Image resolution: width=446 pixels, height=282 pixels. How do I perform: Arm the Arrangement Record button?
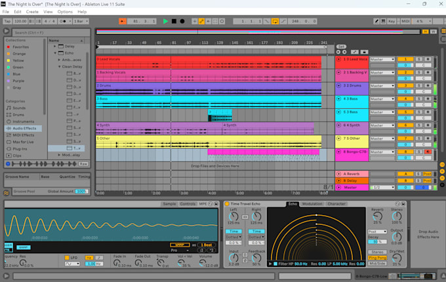pyautogui.click(x=182, y=22)
